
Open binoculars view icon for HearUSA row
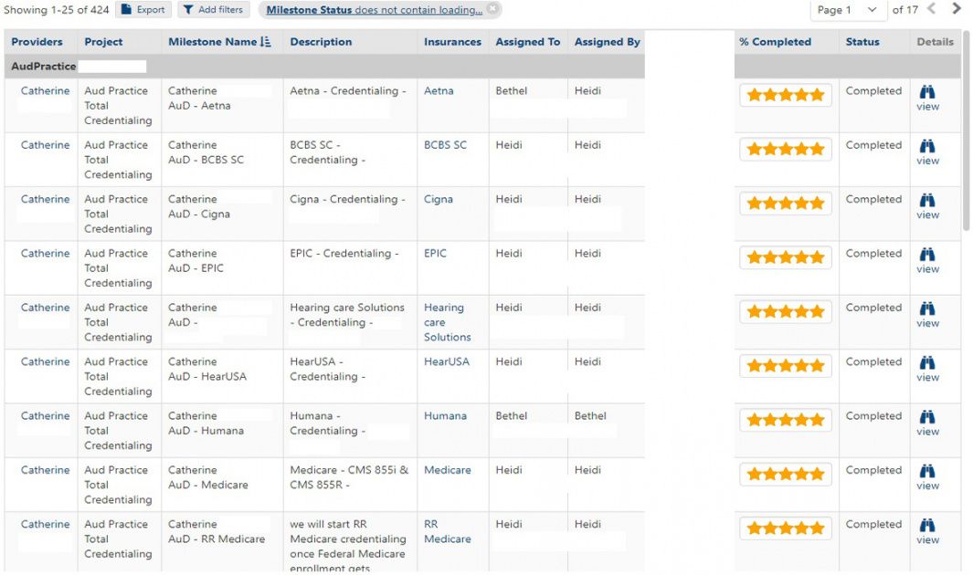tap(927, 363)
